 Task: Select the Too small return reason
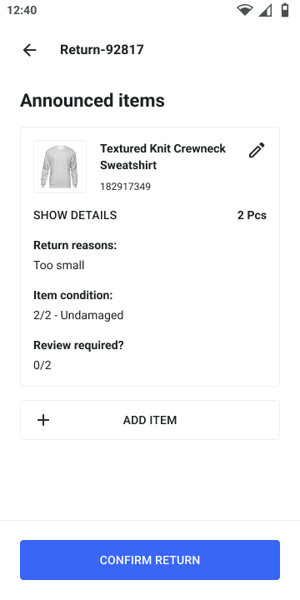59,265
